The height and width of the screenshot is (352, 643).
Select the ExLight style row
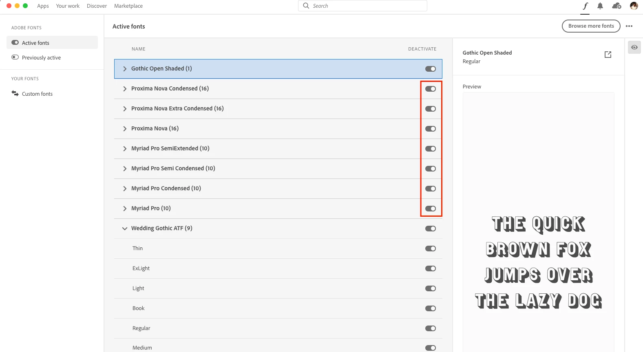(x=278, y=268)
